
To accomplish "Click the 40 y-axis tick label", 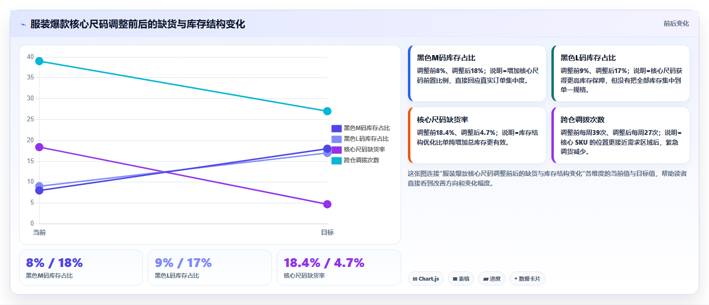I will tap(30, 57).
